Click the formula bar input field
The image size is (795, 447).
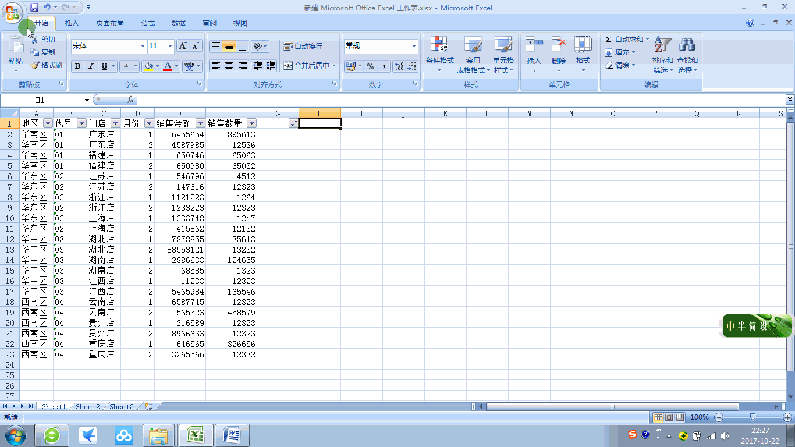click(x=461, y=100)
